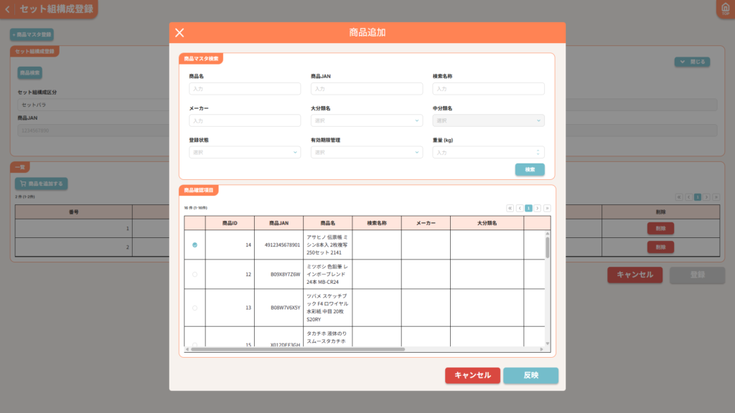Viewport: 735px width, 413px height.
Task: Click the background 商品JAN field 1234567890
Action: click(x=94, y=130)
